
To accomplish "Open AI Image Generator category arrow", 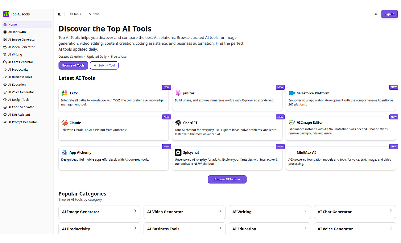I will 135,211.
